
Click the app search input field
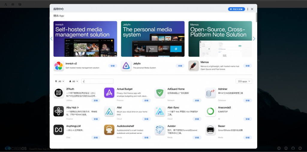point(98,81)
